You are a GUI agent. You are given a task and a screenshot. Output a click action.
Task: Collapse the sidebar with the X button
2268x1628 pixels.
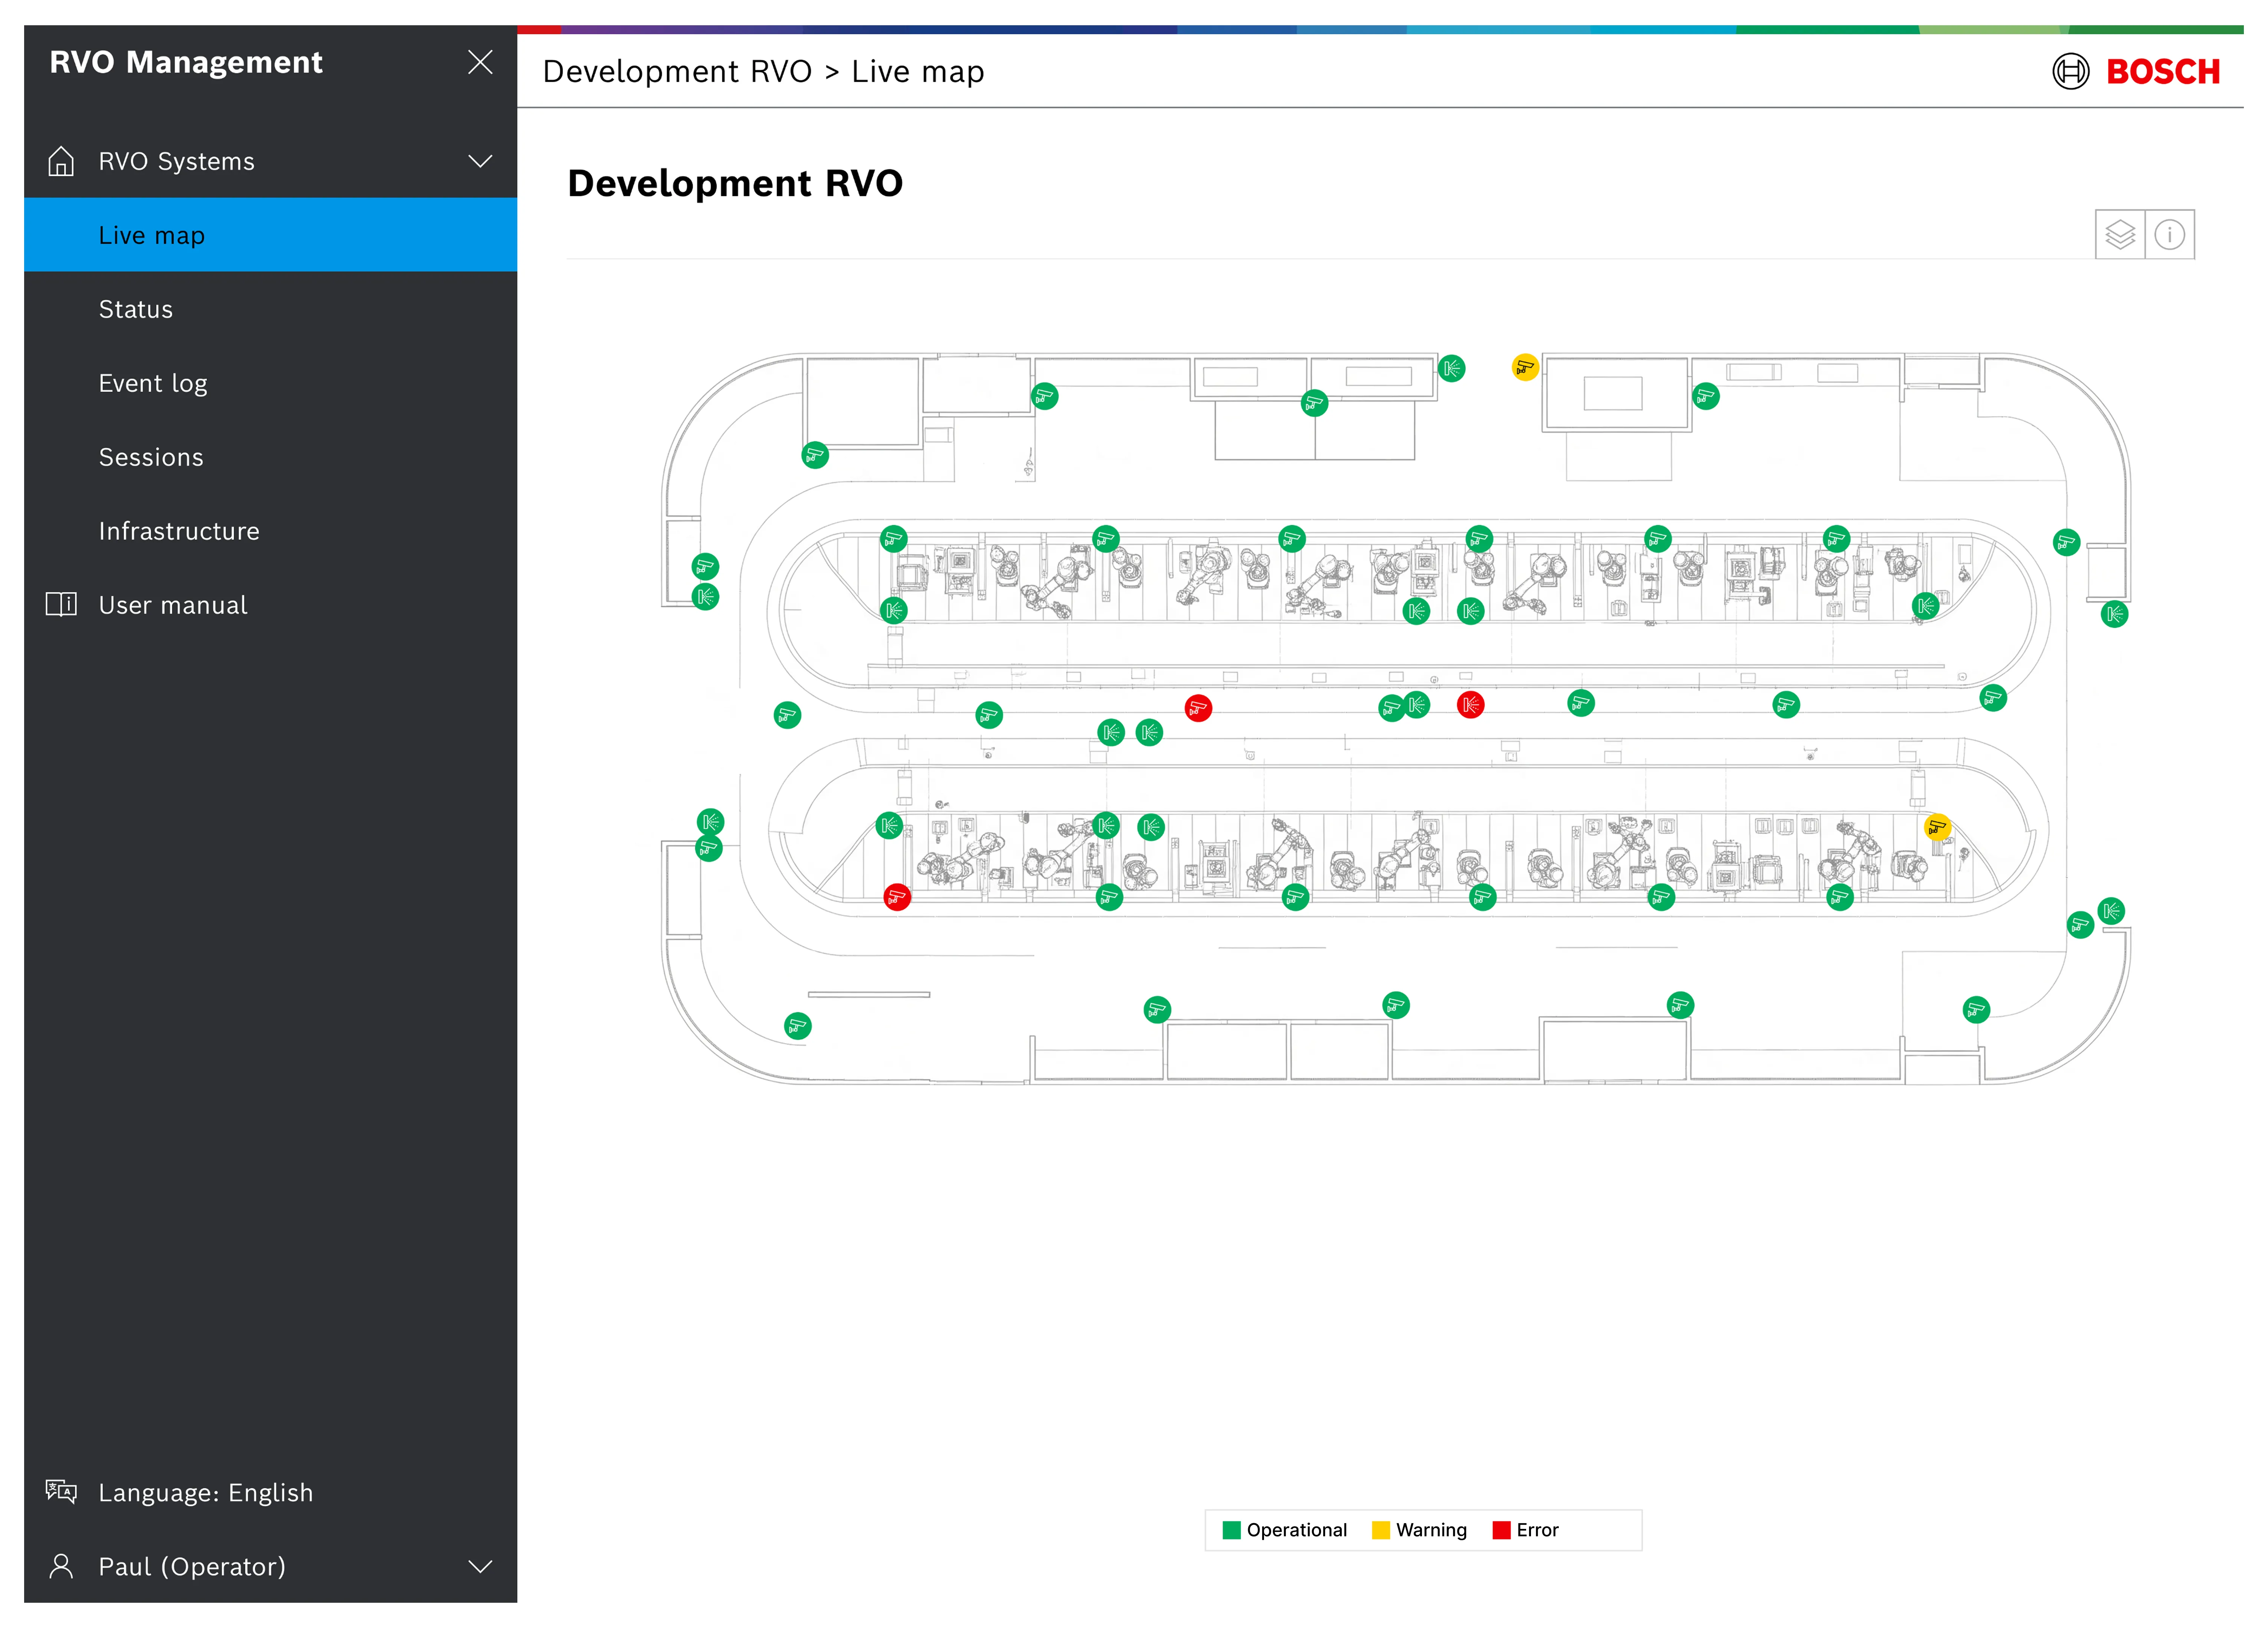[480, 62]
